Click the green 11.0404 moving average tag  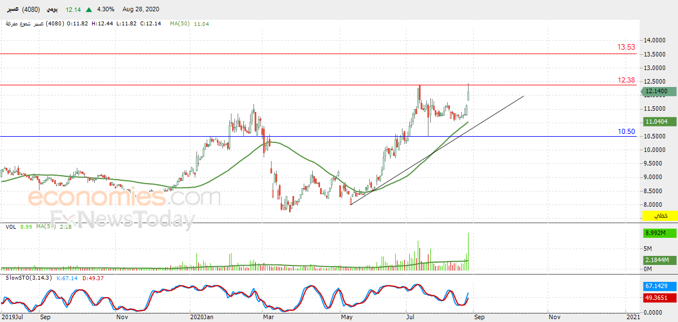click(x=660, y=121)
